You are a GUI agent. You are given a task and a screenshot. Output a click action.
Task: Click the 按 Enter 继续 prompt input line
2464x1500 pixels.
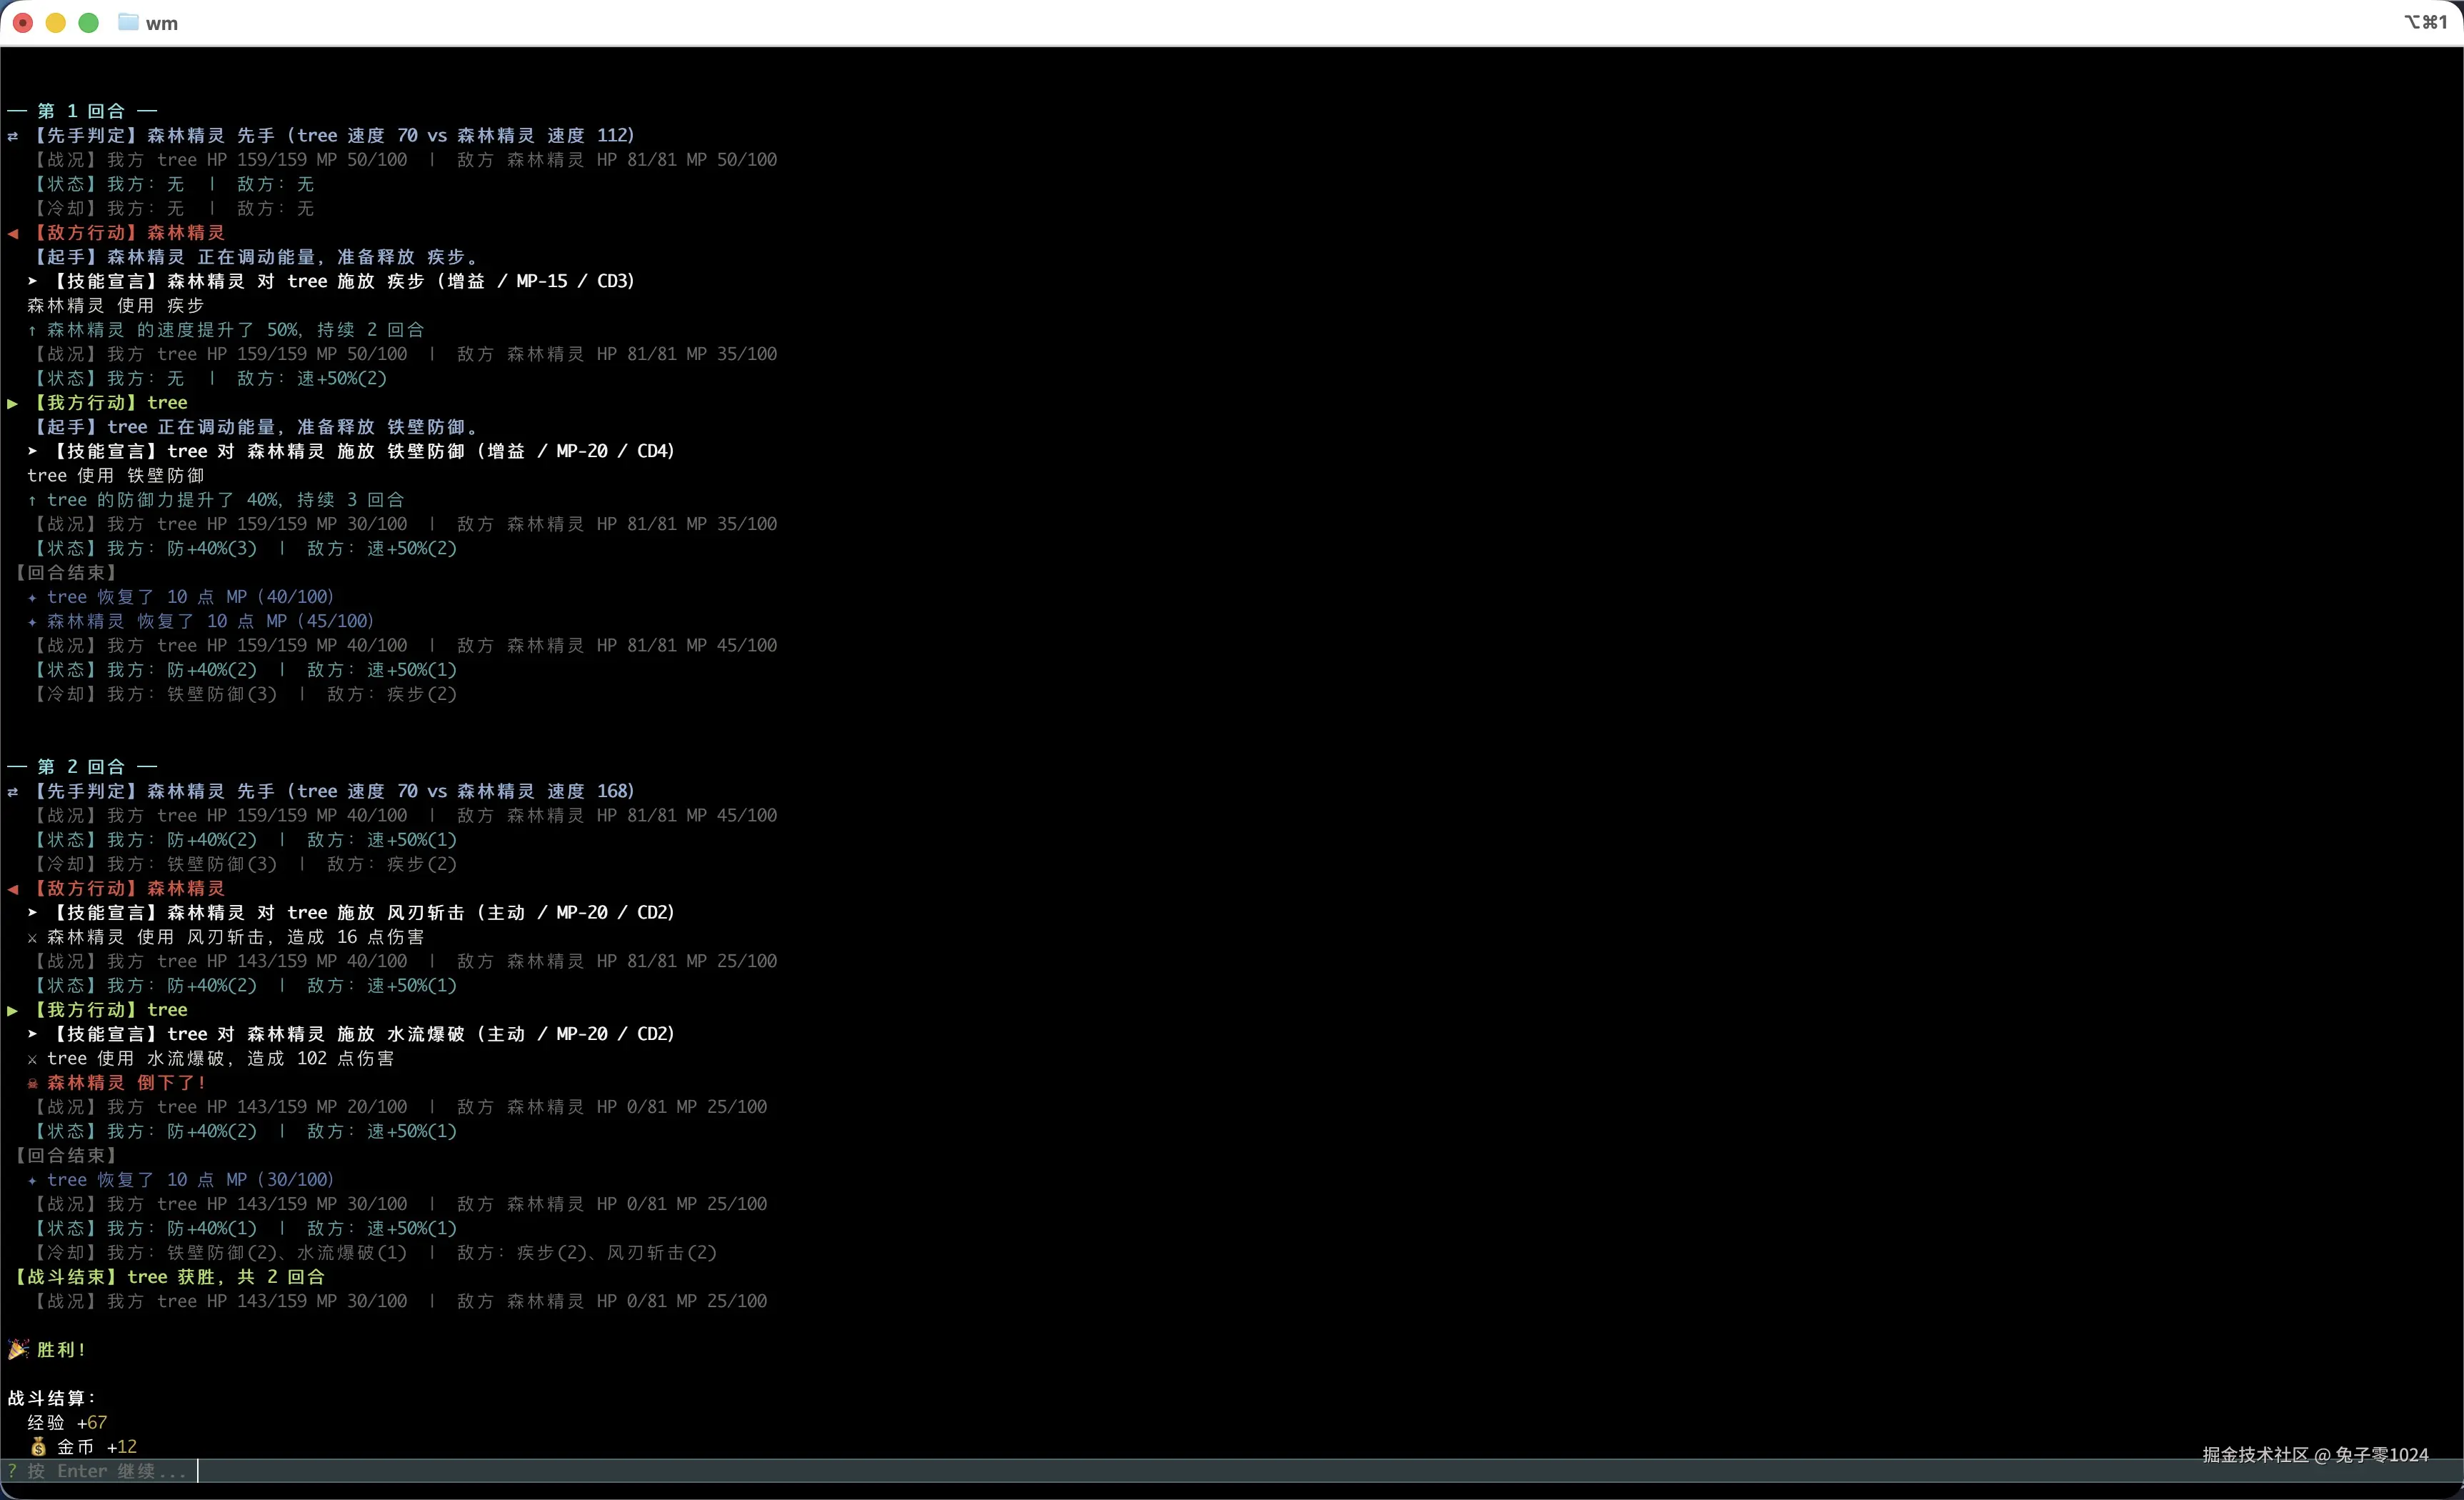(100, 1470)
